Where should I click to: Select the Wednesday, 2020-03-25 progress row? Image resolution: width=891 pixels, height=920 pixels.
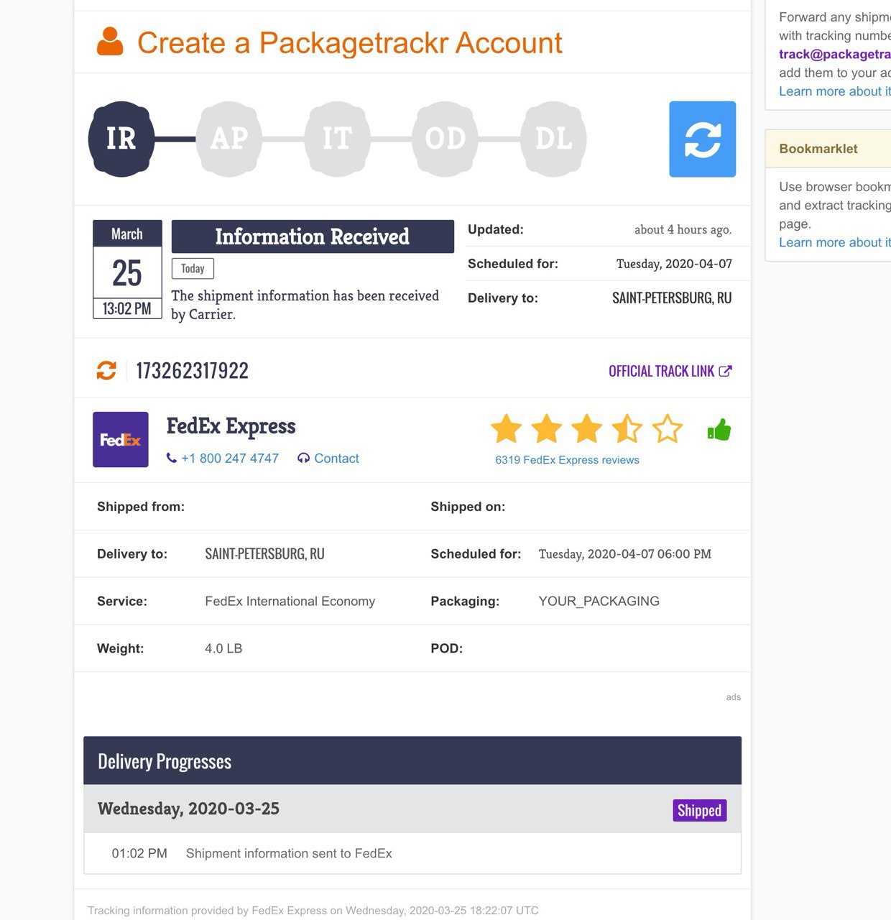pos(412,809)
